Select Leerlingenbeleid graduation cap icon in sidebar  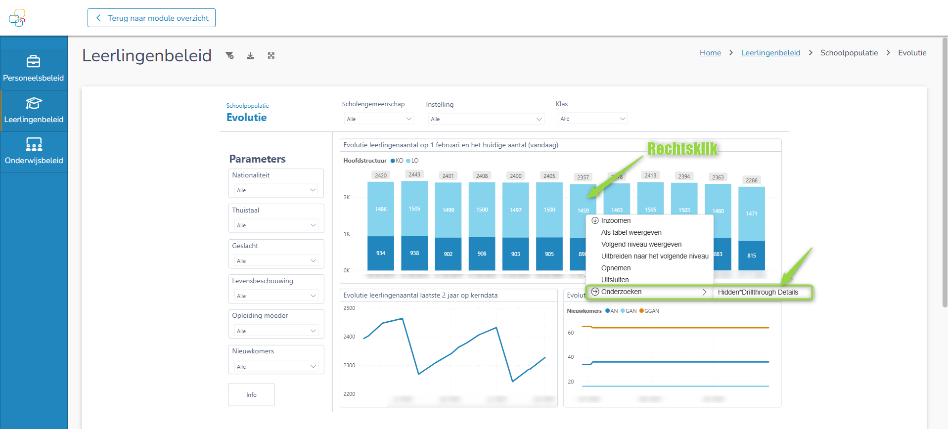pyautogui.click(x=34, y=103)
